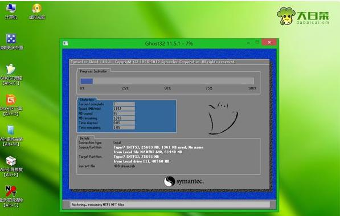The image size is (340, 216).
Task: Click the Symantec logo
Action: tap(183, 181)
